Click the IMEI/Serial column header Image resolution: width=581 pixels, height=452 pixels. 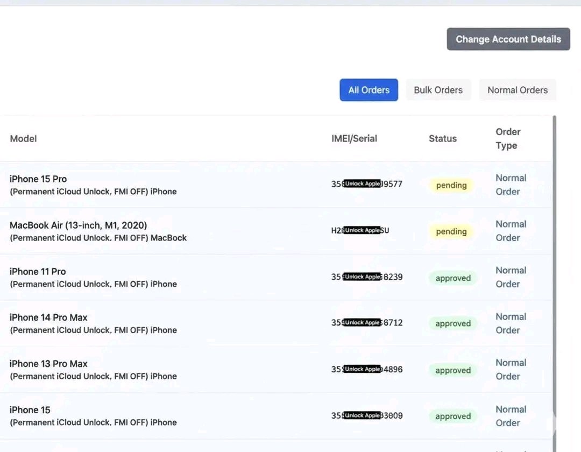[354, 139]
